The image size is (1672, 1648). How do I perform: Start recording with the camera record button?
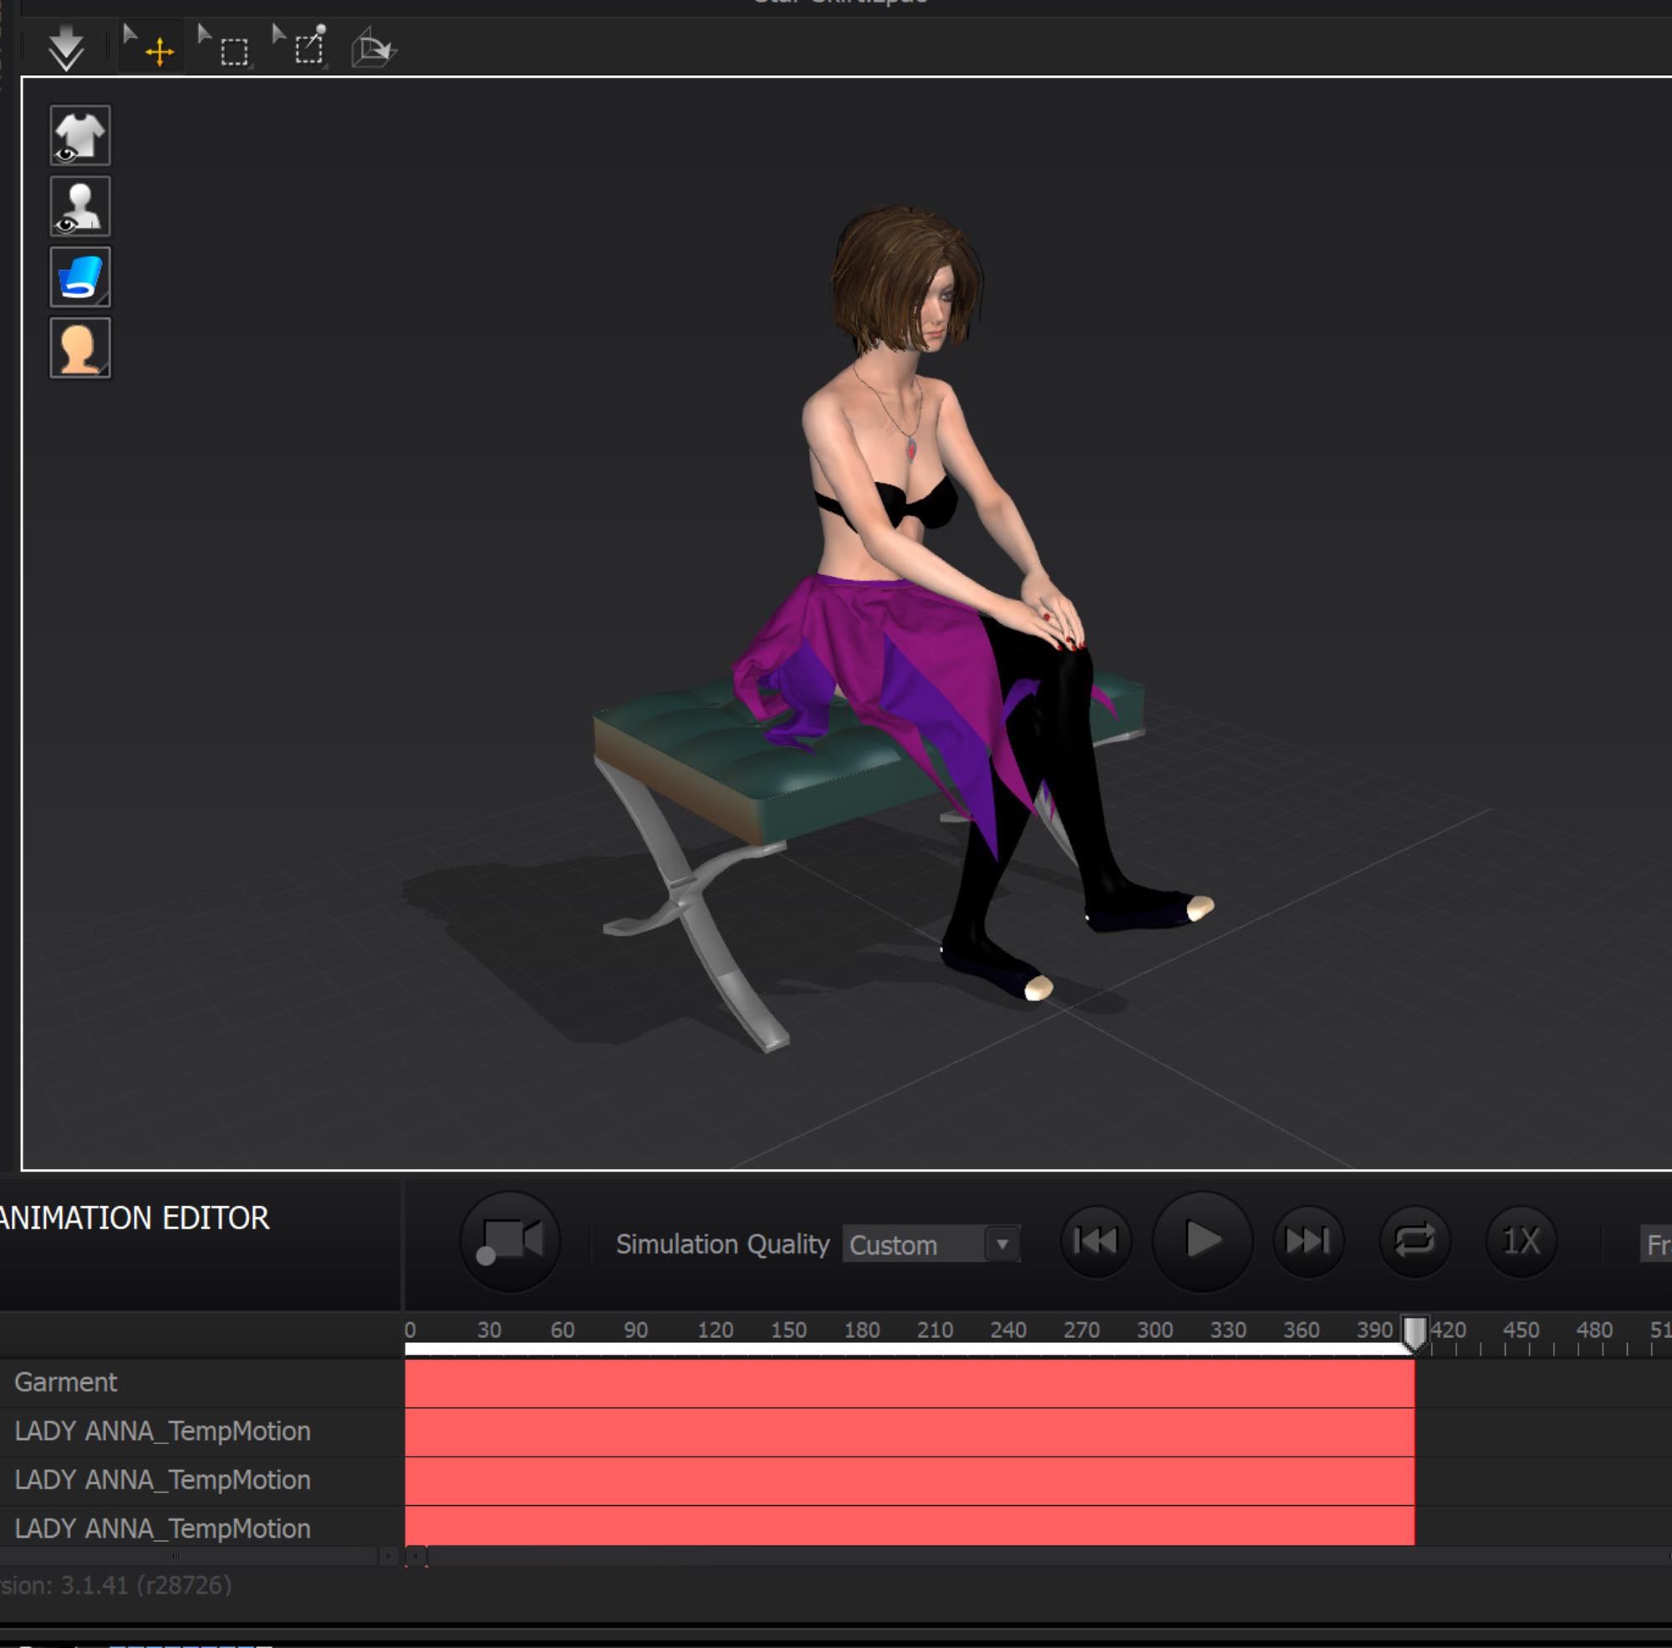(x=510, y=1243)
